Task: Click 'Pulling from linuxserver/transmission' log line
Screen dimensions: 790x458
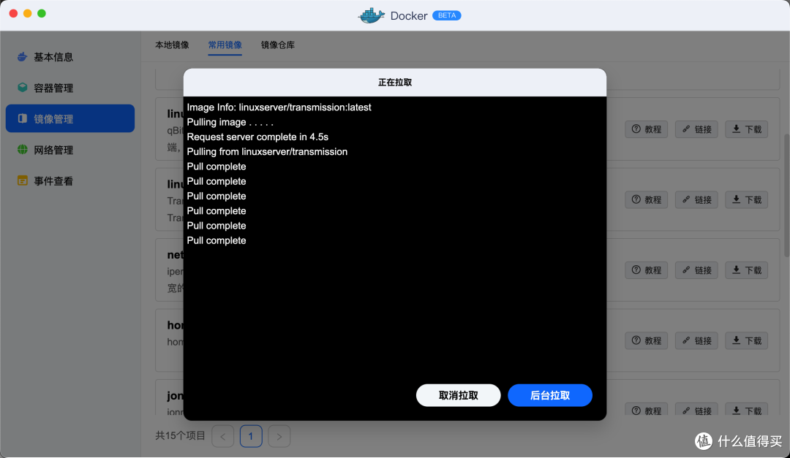Action: click(x=267, y=151)
